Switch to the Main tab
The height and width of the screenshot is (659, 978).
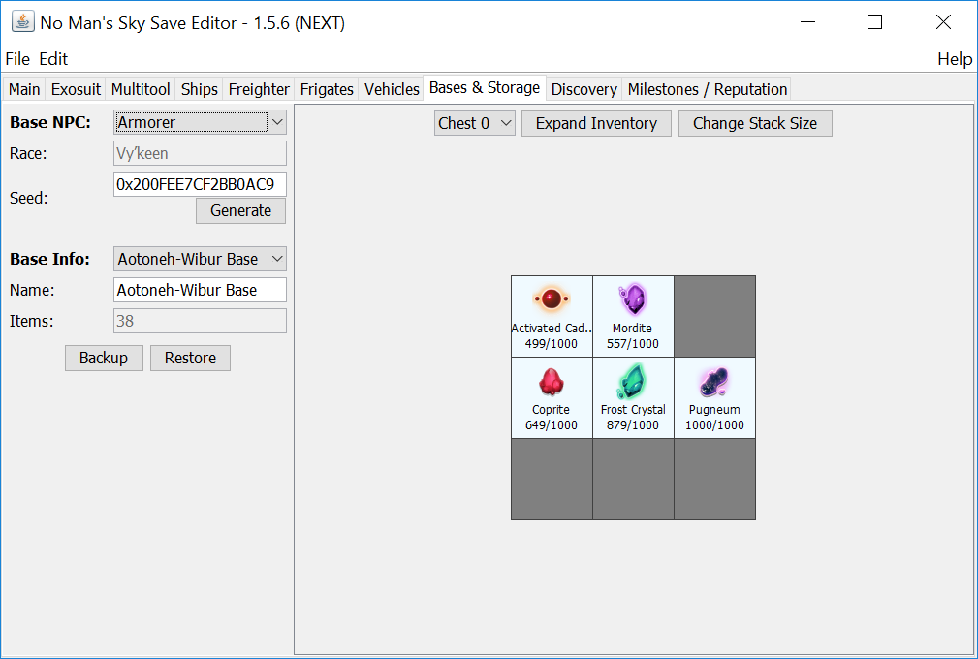(24, 89)
